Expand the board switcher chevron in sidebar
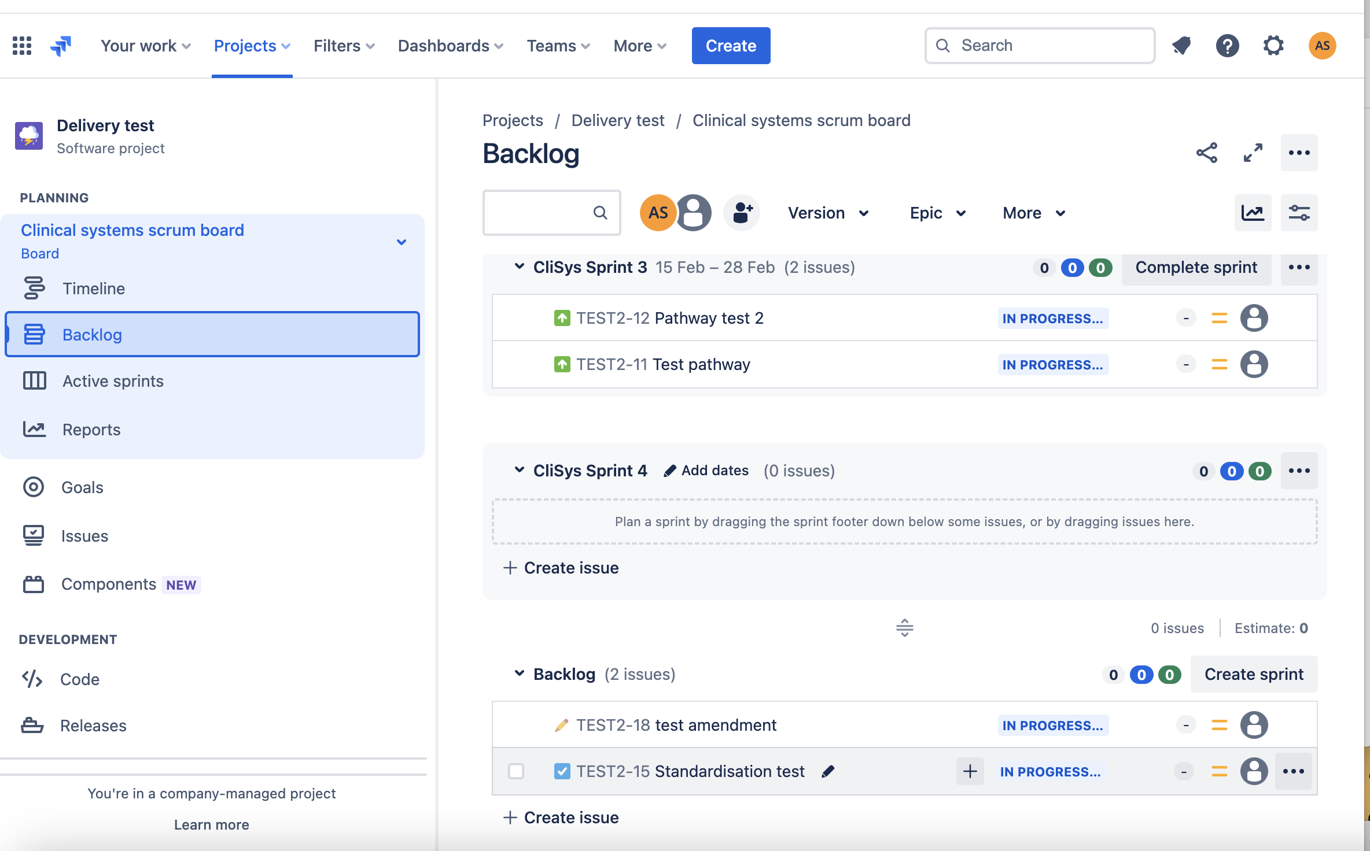Viewport: 1370px width, 851px height. click(x=401, y=242)
